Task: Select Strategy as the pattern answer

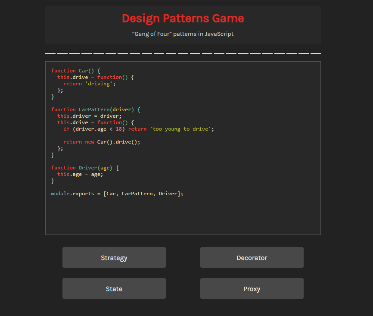Action: coord(114,257)
